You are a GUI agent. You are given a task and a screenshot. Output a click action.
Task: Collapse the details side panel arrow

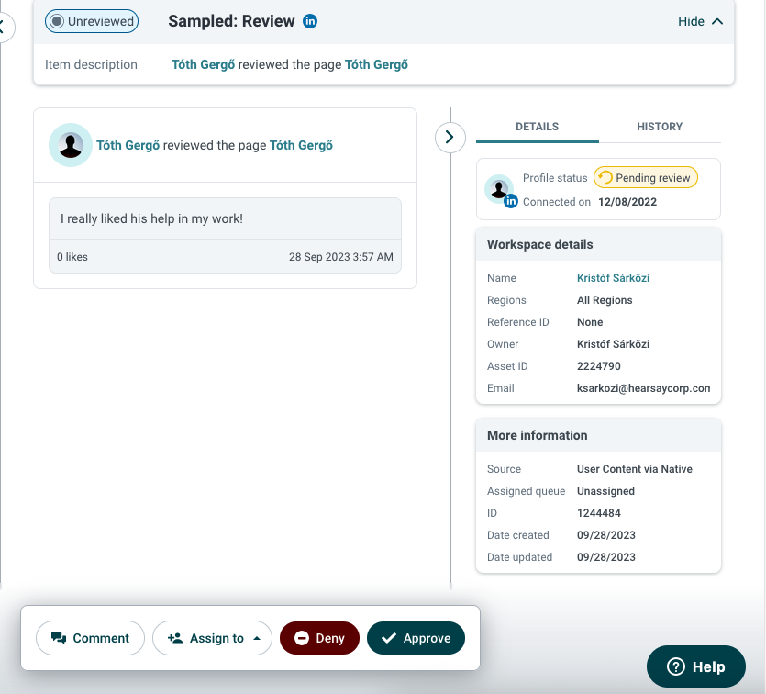[450, 138]
